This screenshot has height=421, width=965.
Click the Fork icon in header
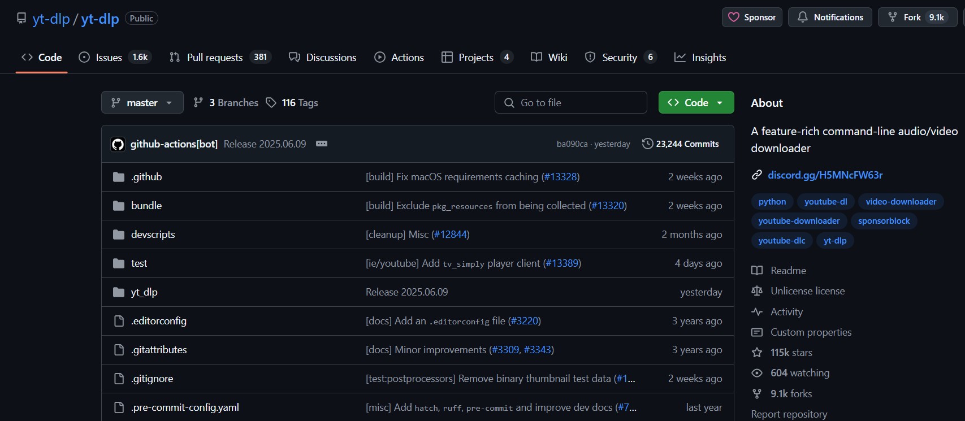pos(893,18)
